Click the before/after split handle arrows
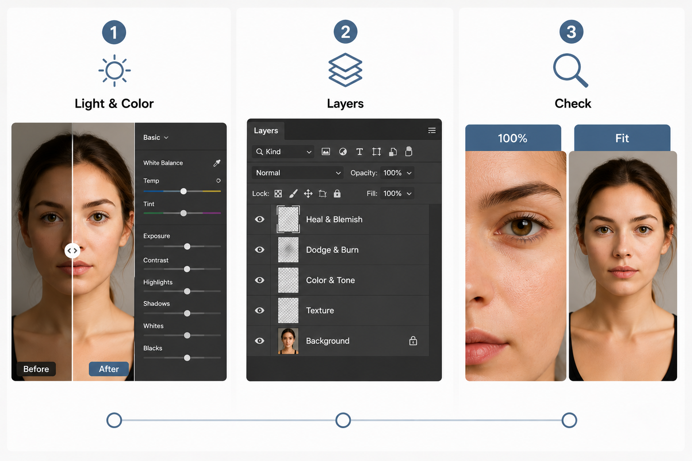This screenshot has height=461, width=692. point(72,250)
